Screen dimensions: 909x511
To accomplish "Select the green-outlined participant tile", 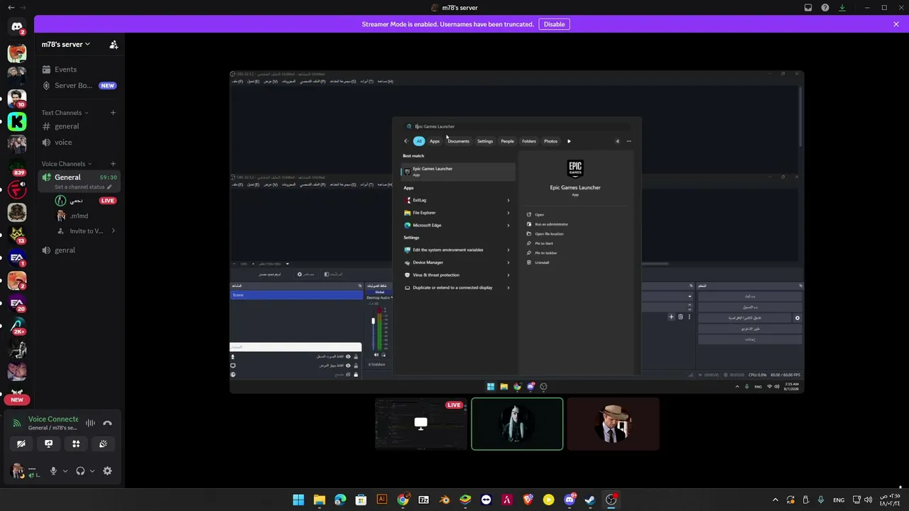I will tap(517, 424).
